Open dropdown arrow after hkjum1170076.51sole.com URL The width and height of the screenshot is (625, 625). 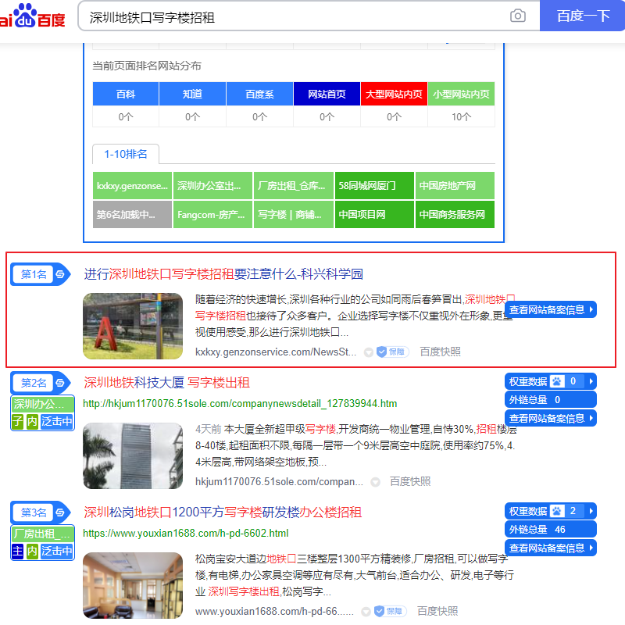[375, 482]
